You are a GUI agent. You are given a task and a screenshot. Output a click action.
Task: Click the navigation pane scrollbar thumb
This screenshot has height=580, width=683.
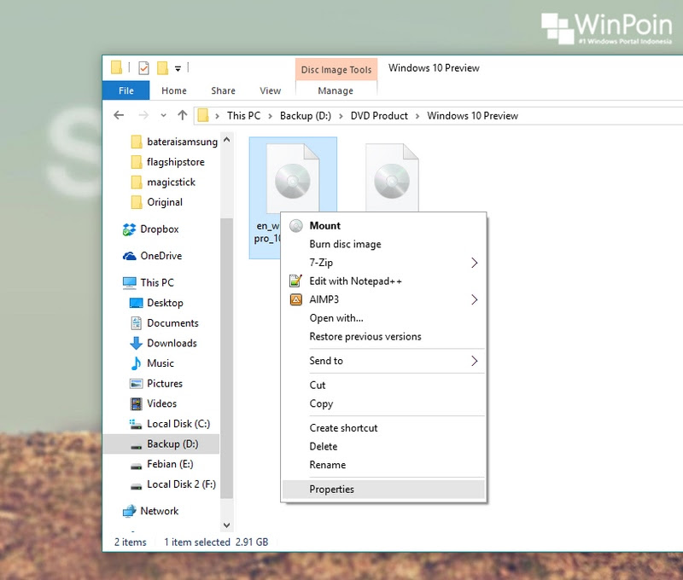coord(226,358)
